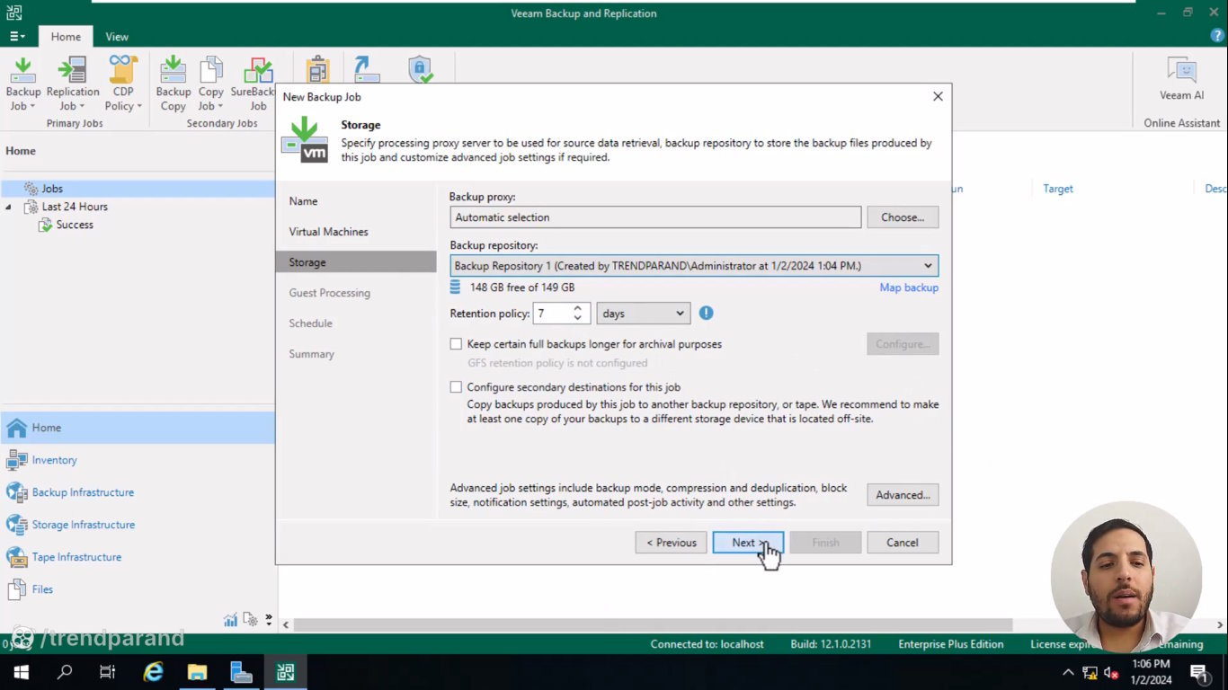Open the Replication Job ribbon button
1228x690 pixels.
[x=73, y=84]
